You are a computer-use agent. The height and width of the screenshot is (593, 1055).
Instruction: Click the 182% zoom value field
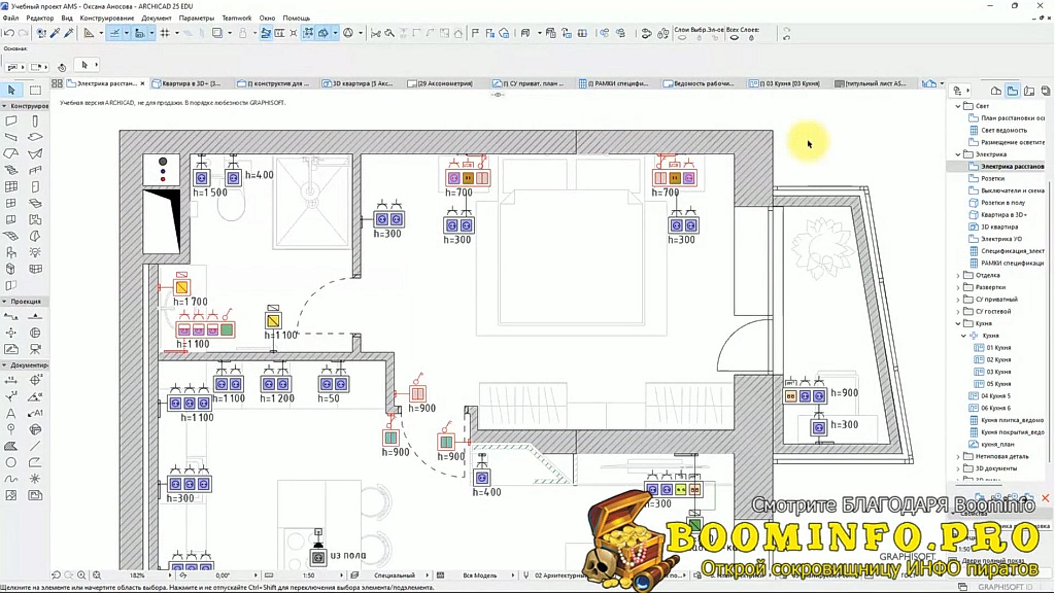pos(137,575)
